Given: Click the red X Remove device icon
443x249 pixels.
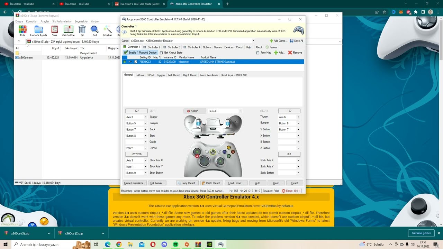Looking at the screenshot, I should click(290, 53).
